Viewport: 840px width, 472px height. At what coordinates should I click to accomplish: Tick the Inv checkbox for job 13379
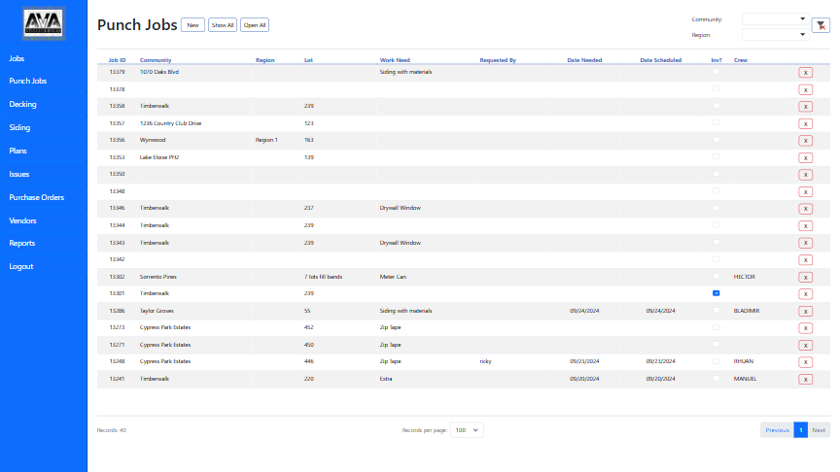[x=716, y=72]
